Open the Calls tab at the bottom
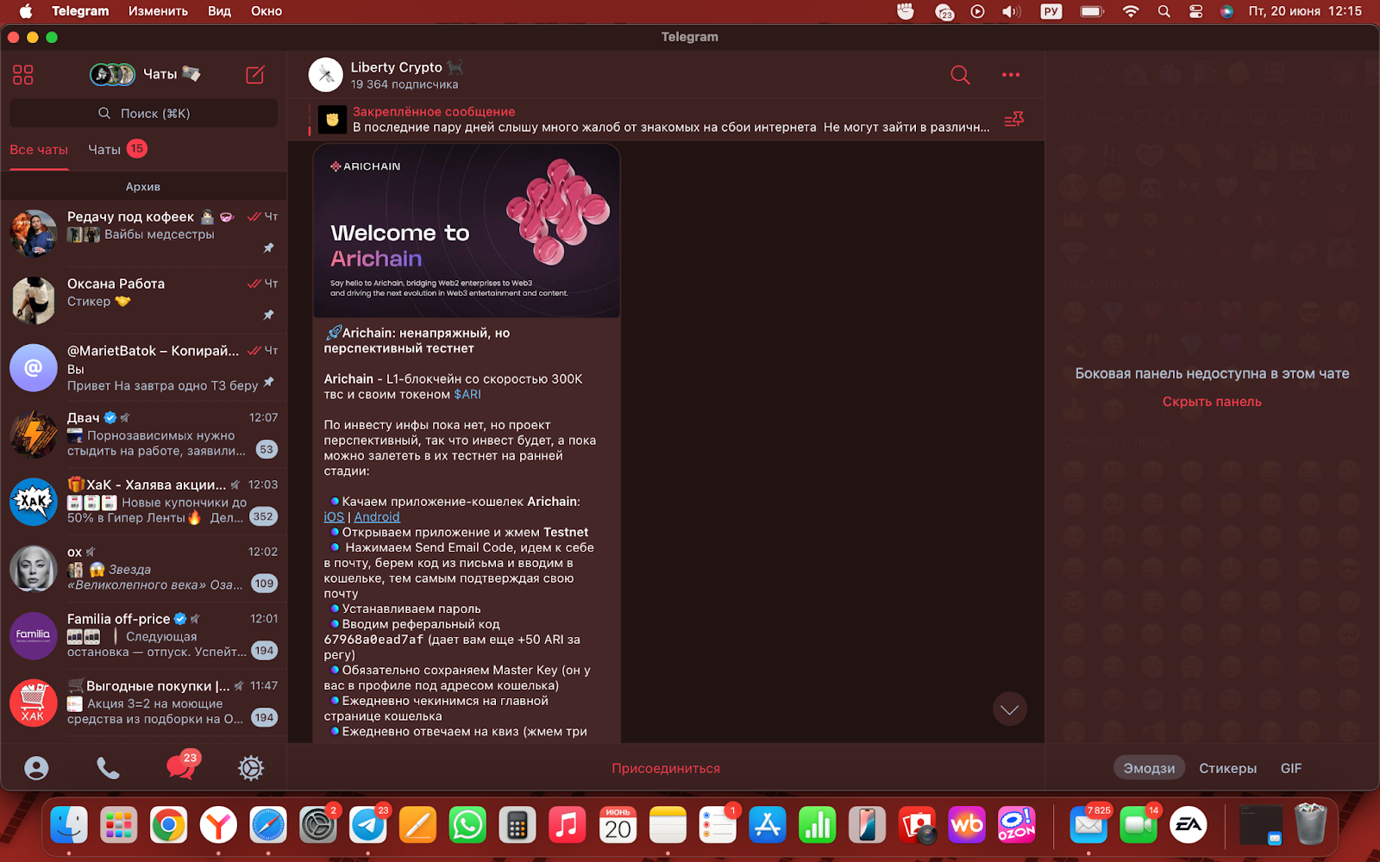1380x862 pixels. [x=108, y=768]
